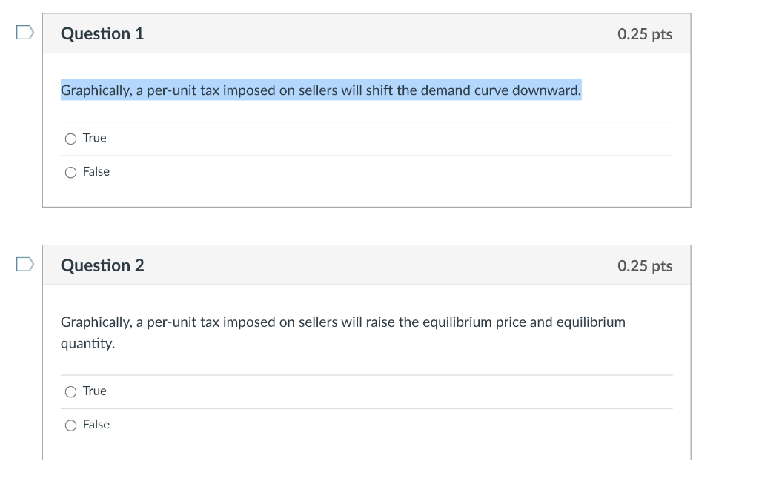759x487 pixels.
Task: Choose True for Question 2
Action: pos(70,391)
